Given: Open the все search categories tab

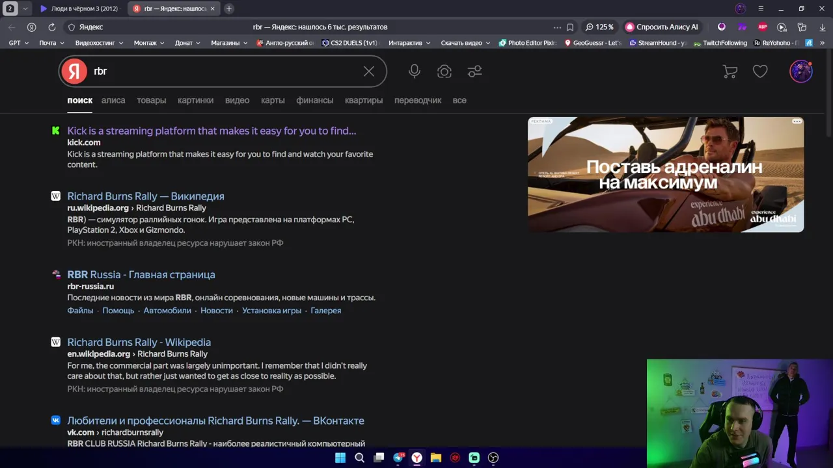Looking at the screenshot, I should [x=459, y=101].
